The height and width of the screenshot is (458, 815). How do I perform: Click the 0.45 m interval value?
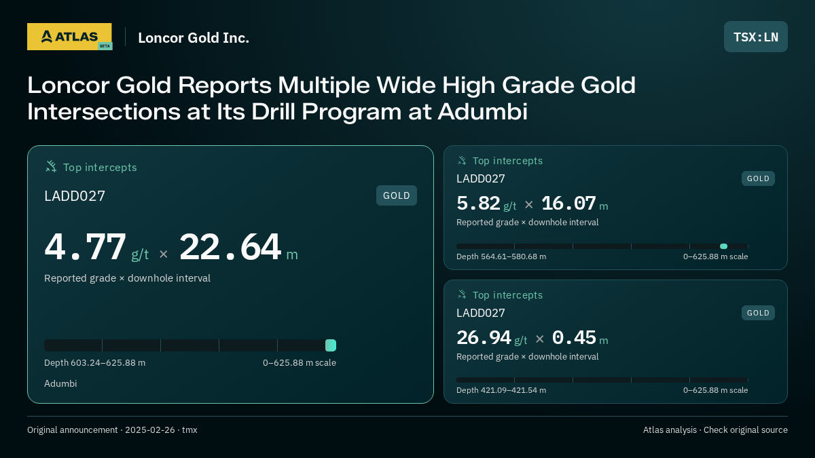point(580,338)
